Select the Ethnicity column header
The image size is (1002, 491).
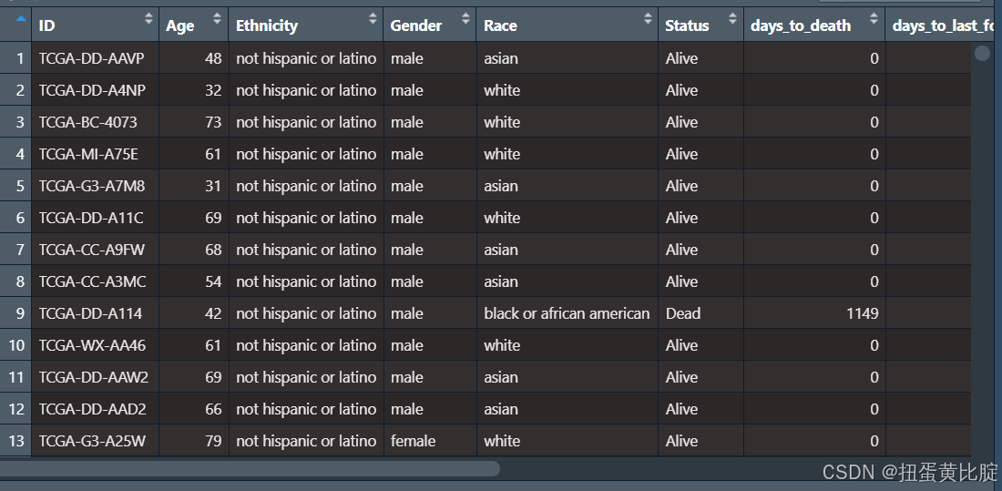point(305,25)
